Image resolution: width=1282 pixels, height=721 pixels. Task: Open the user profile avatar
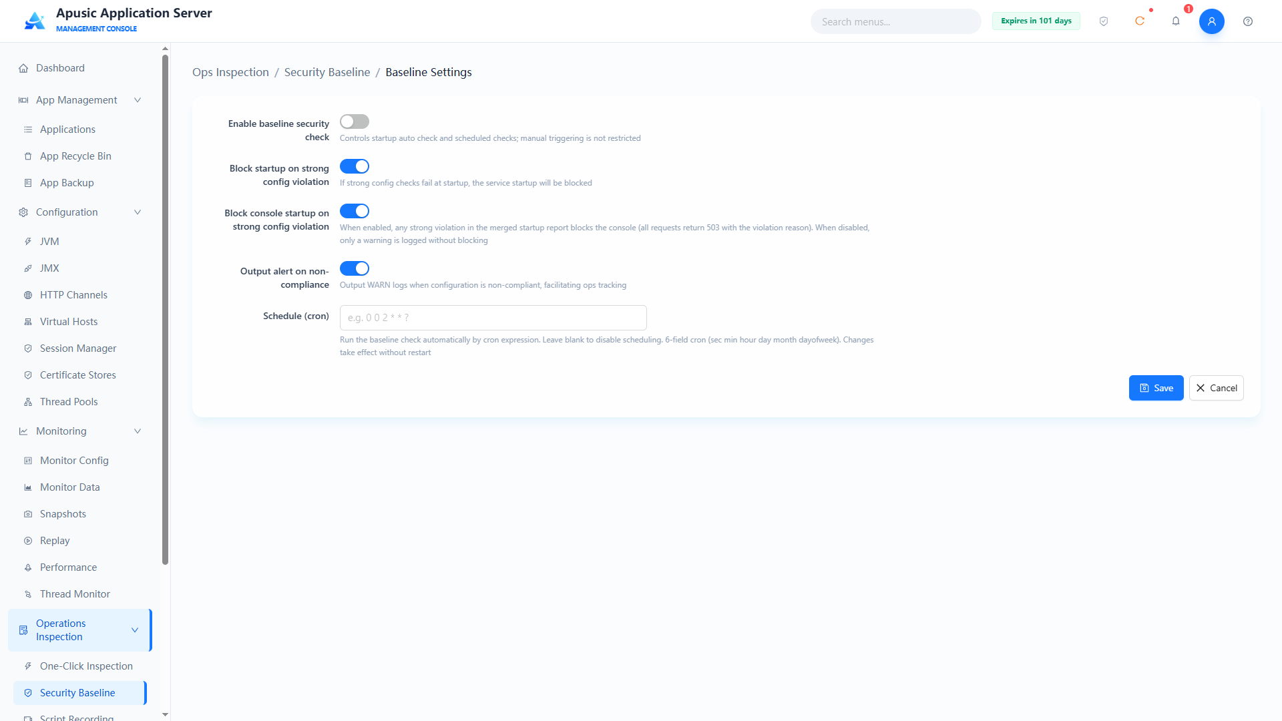pos(1212,21)
